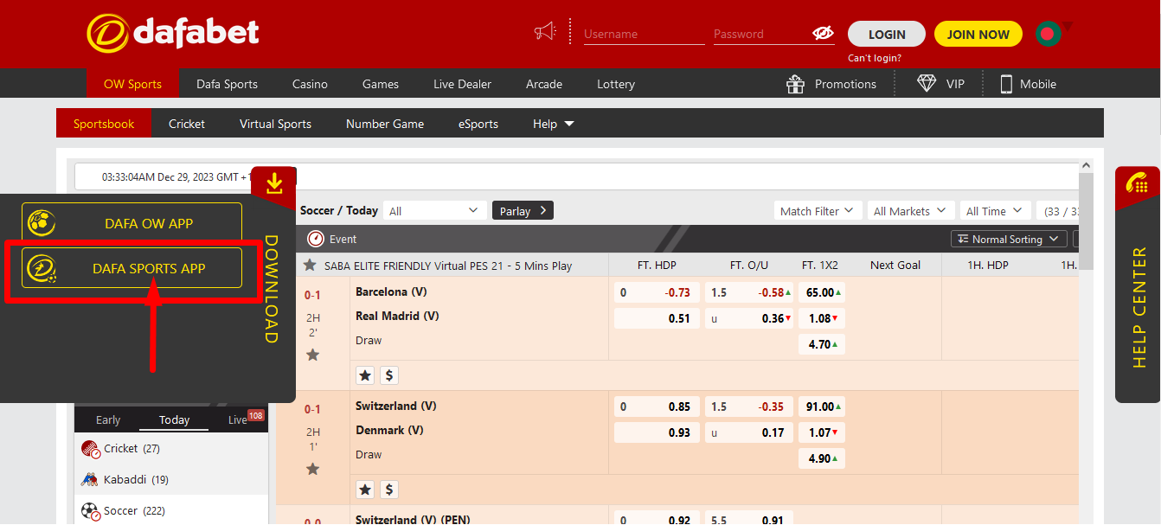Select the Sportsbook tab

click(104, 124)
